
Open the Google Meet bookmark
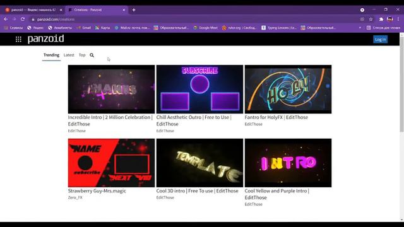205,28
